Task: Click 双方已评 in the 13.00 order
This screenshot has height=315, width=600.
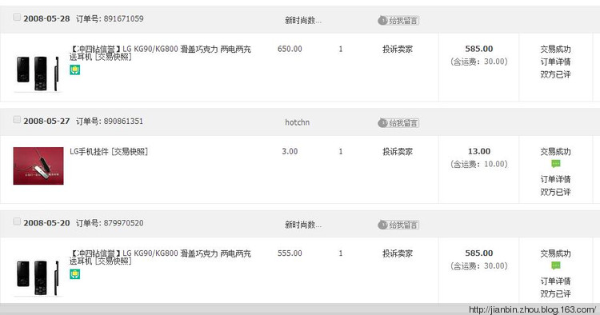Action: (x=556, y=192)
